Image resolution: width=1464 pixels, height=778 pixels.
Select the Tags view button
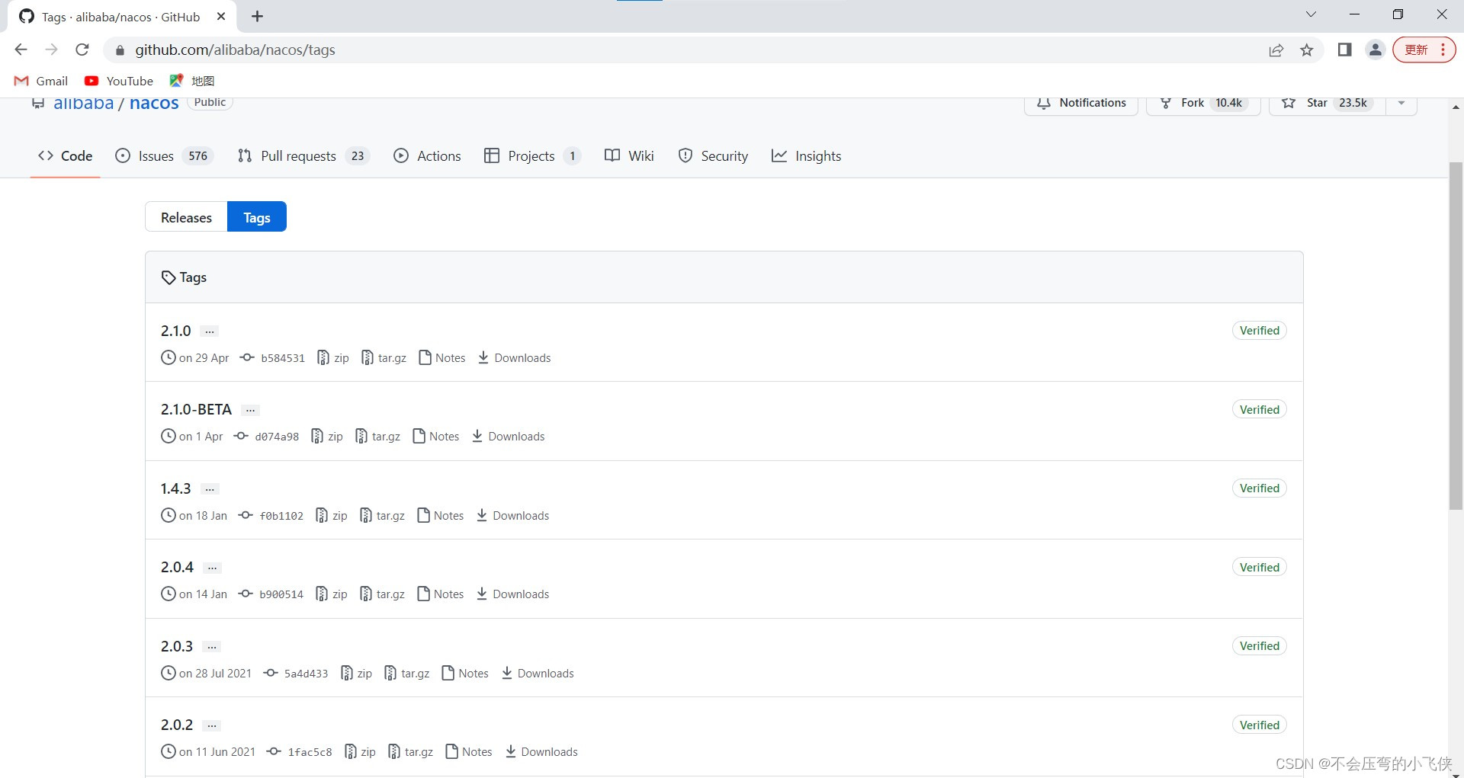tap(257, 217)
